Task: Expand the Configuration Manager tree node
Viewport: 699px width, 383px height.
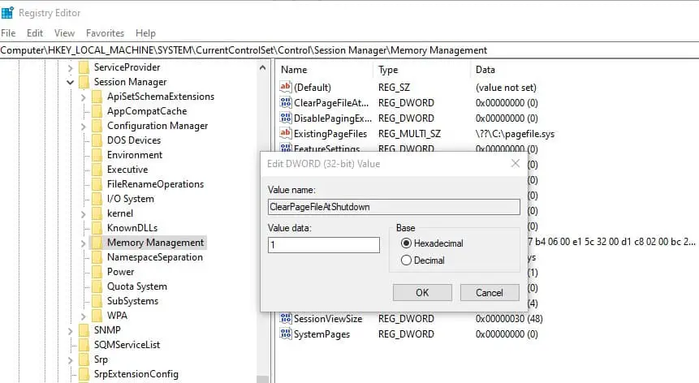Action: [x=84, y=126]
